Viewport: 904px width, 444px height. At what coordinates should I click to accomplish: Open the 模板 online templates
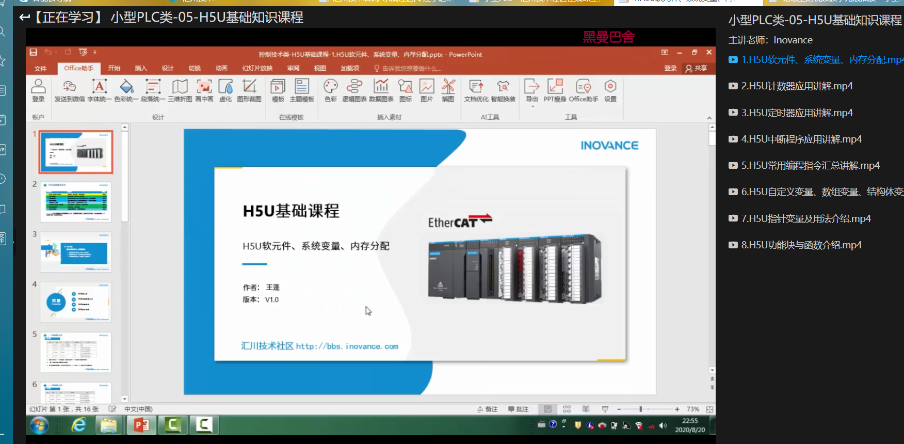(278, 90)
